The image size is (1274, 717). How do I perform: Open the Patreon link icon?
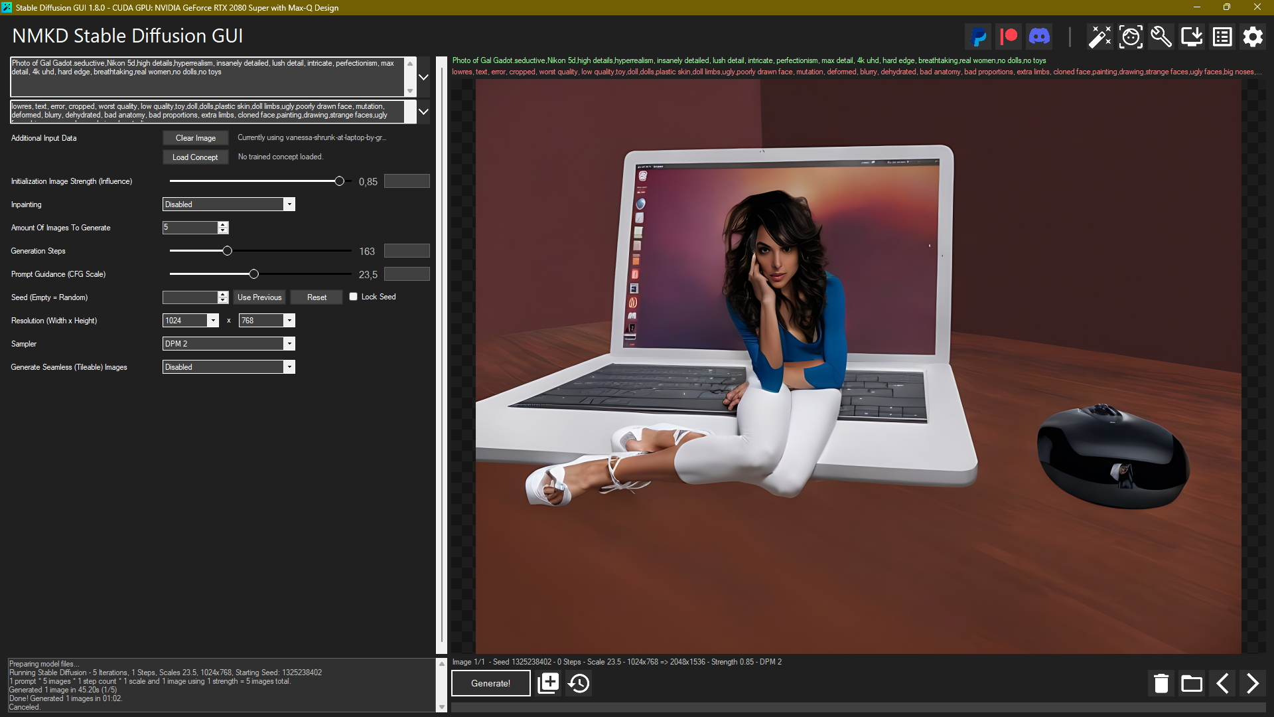click(1009, 37)
